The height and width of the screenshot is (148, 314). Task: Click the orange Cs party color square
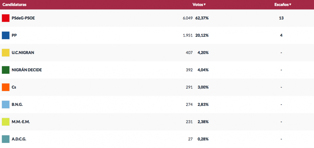coord(5,87)
